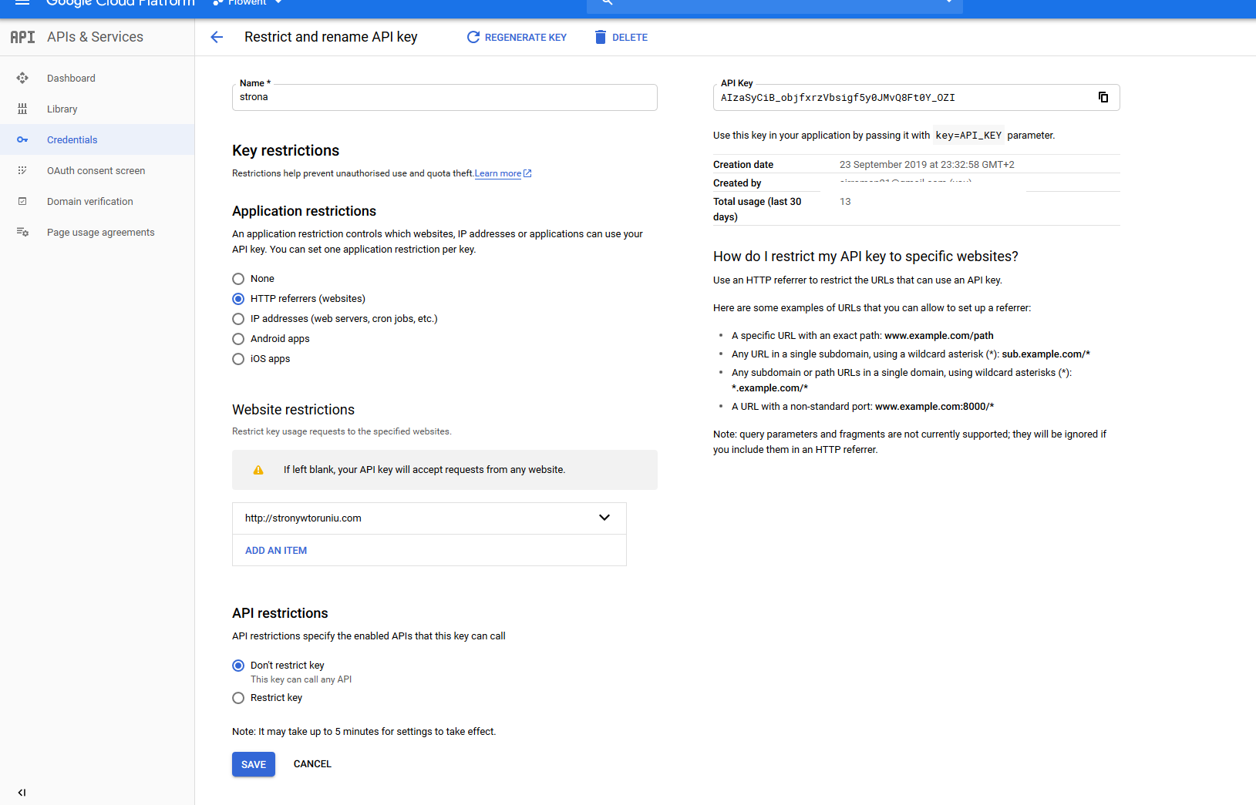Select Credentials in the sidebar

click(97, 139)
